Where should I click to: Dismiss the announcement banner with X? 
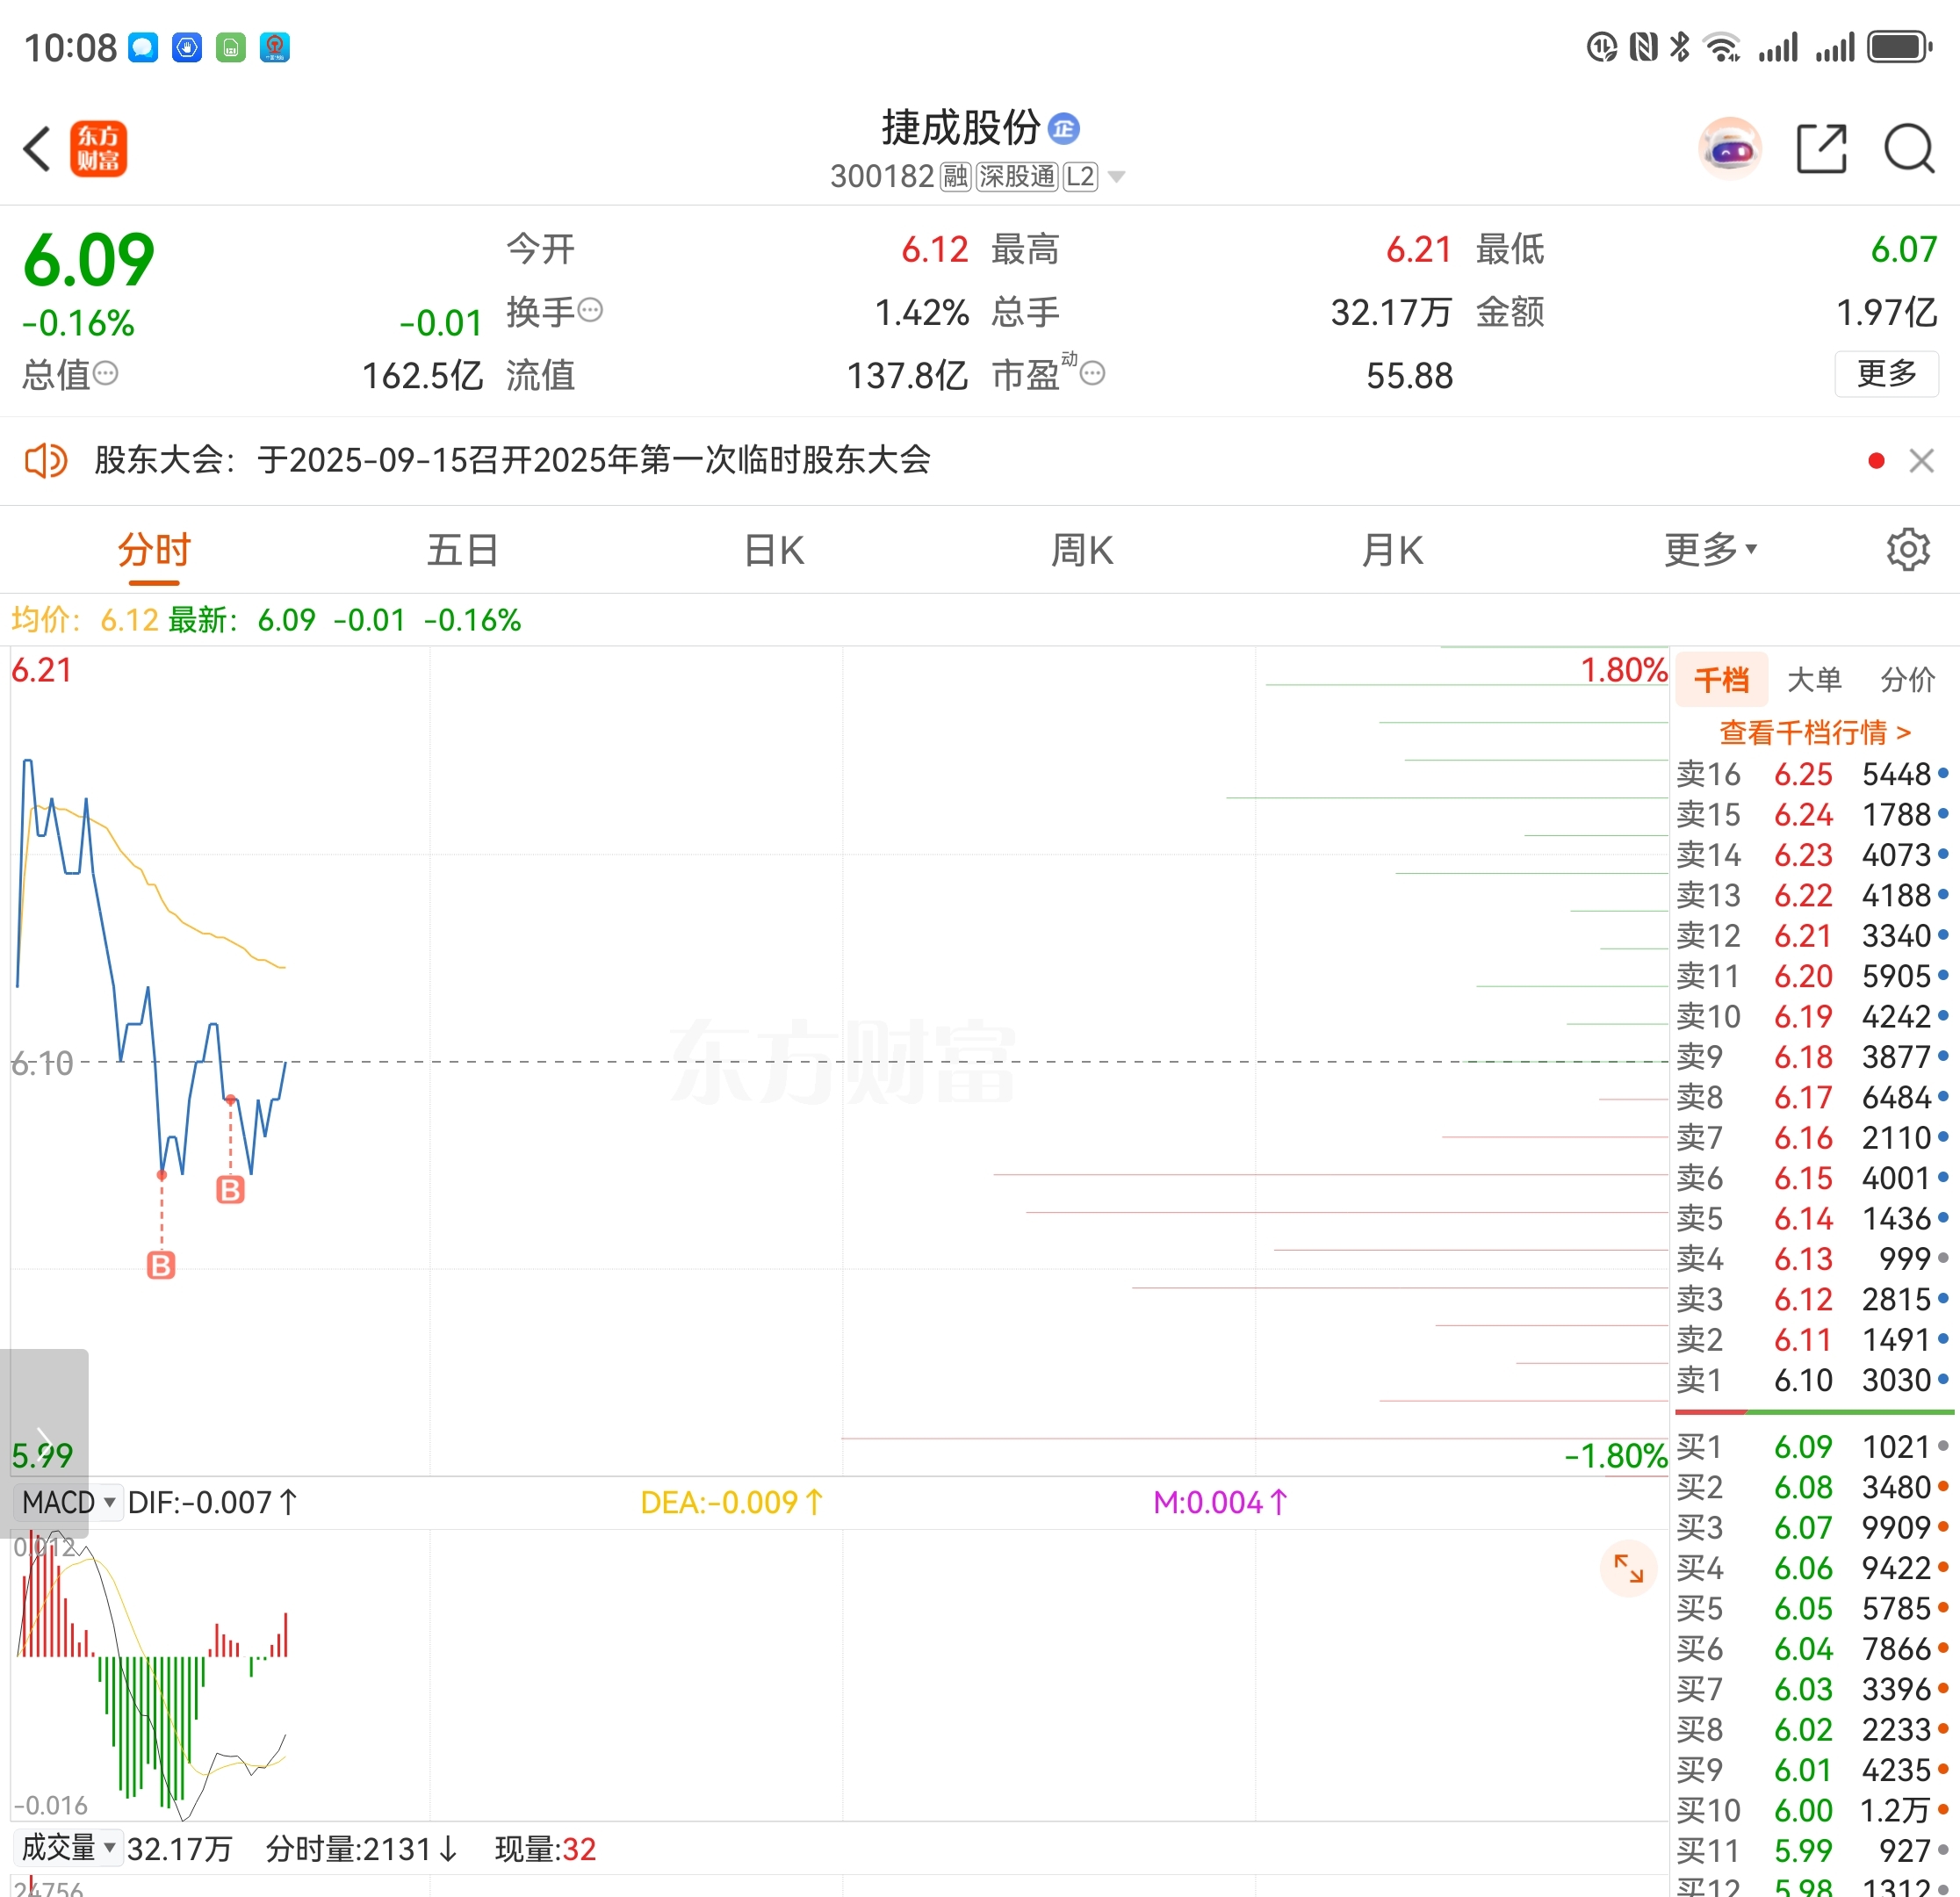point(1921,461)
